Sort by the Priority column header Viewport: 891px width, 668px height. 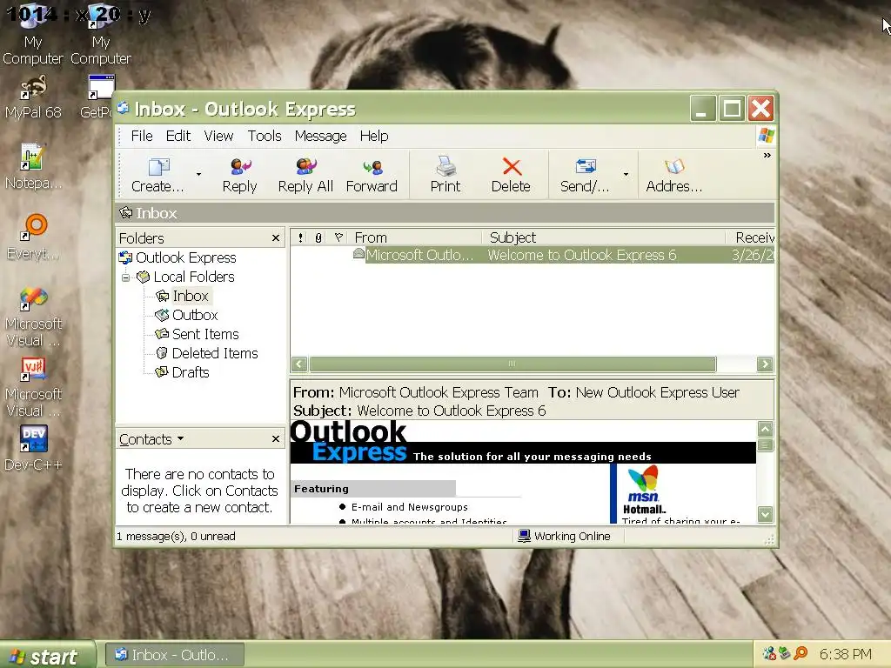point(300,237)
